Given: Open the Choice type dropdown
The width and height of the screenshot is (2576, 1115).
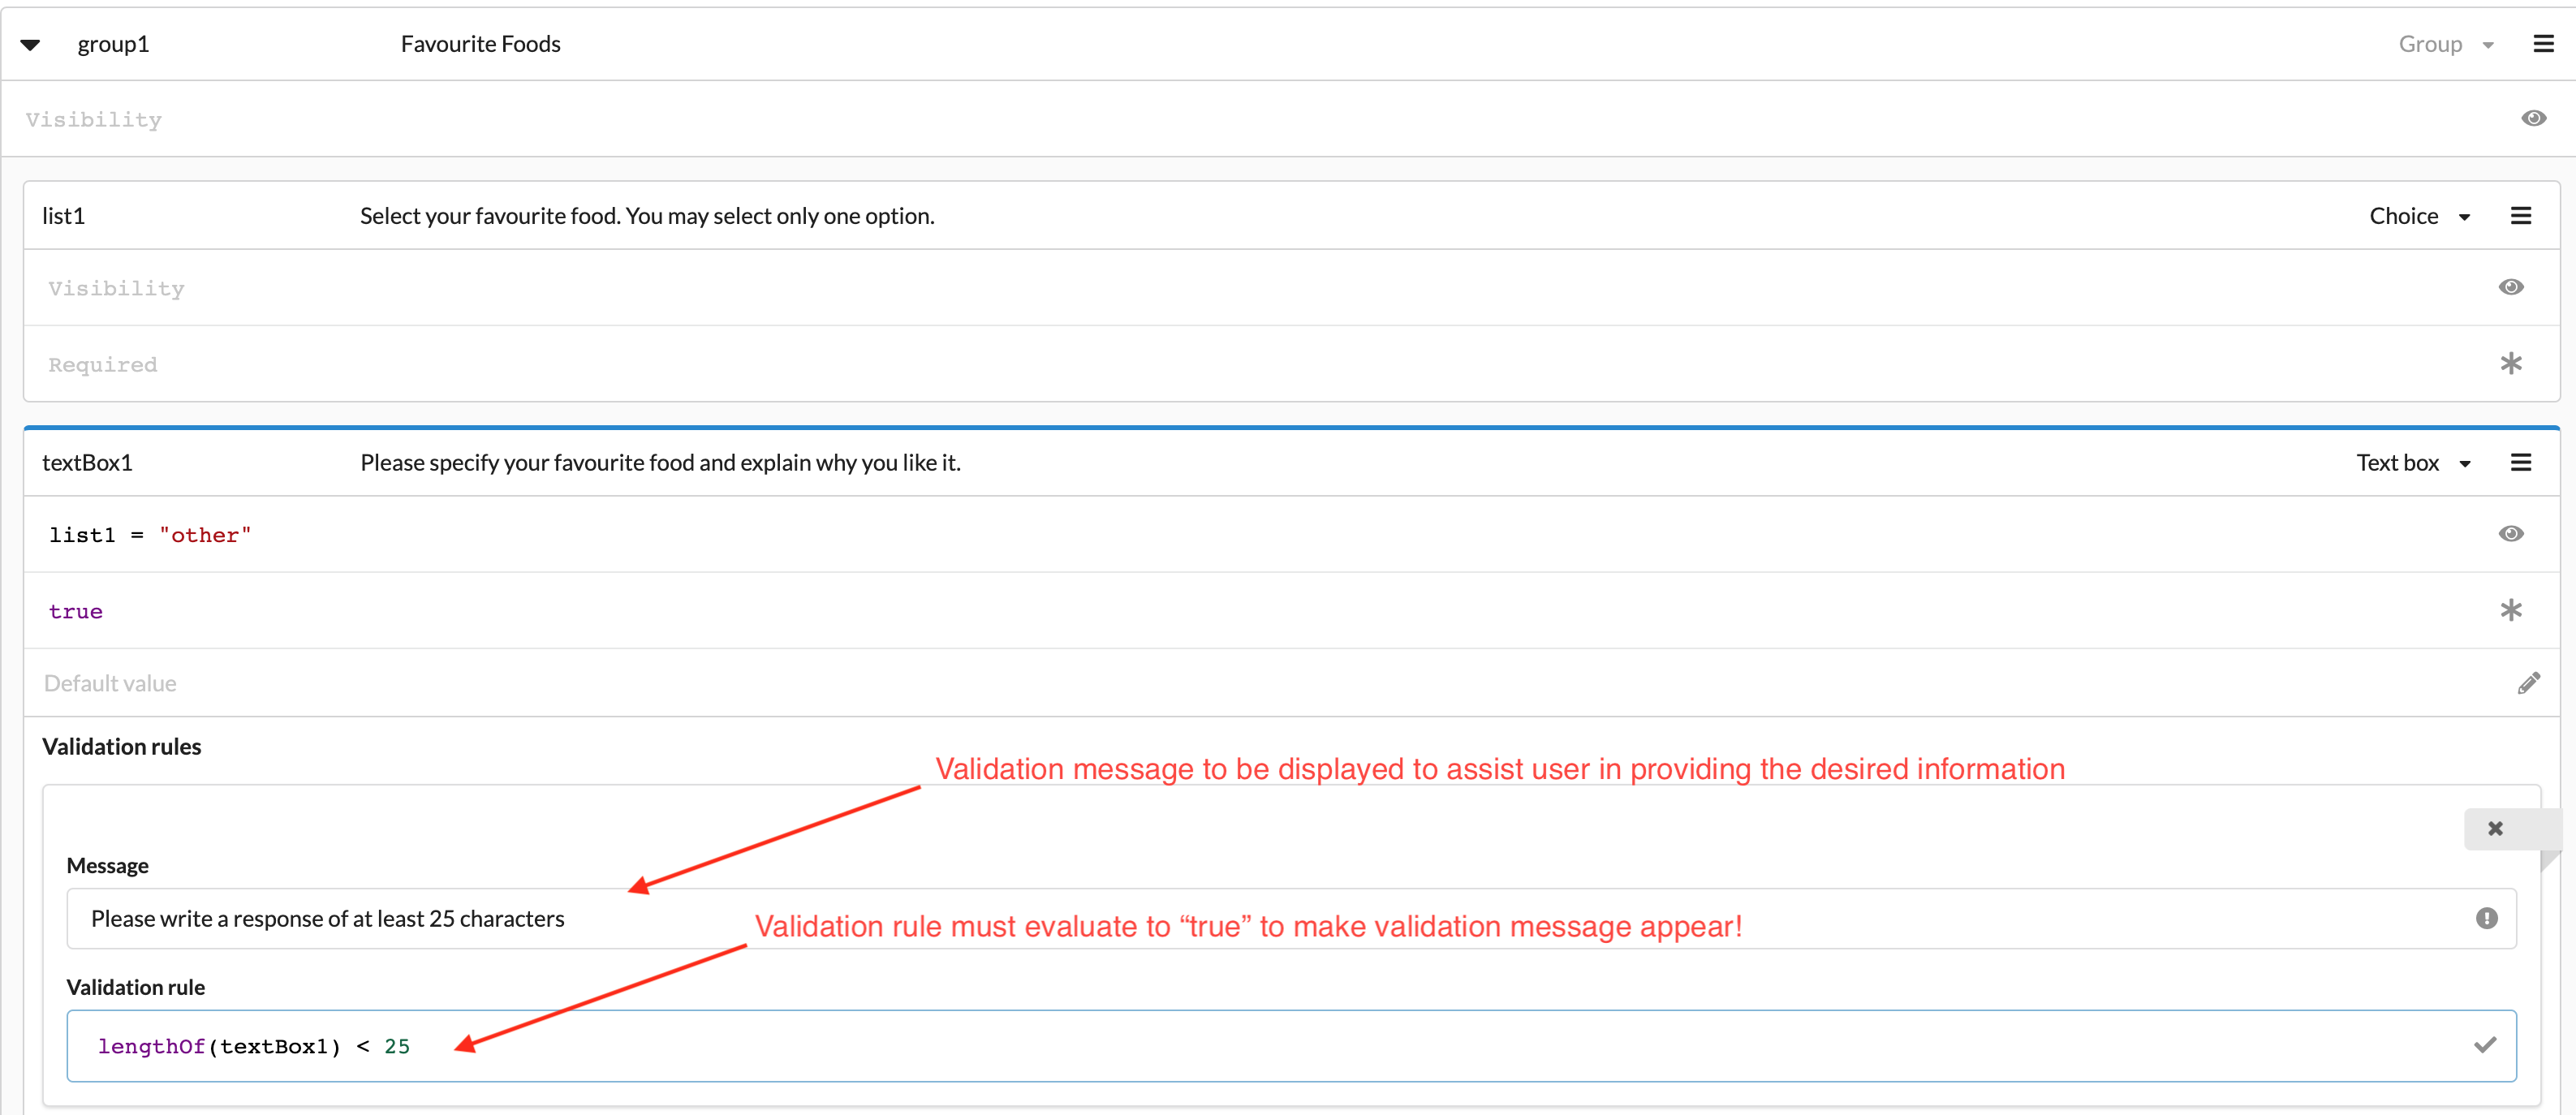Looking at the screenshot, I should 2419,216.
